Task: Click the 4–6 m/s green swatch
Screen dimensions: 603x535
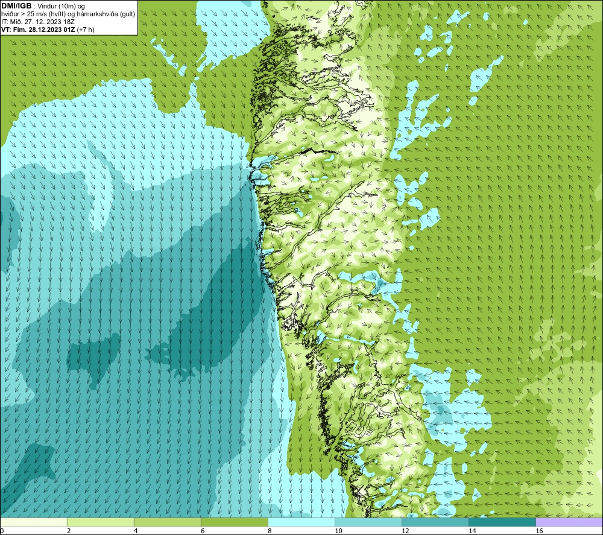Action: [168, 522]
